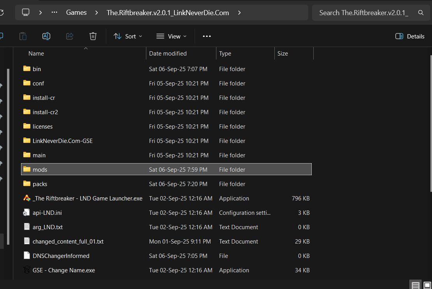Toggle the Details pane button
The width and height of the screenshot is (432, 289).
coord(410,36)
